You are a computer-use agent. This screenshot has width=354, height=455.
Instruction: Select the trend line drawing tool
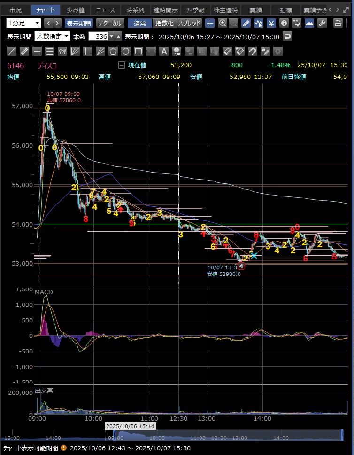pyautogui.click(x=12, y=51)
